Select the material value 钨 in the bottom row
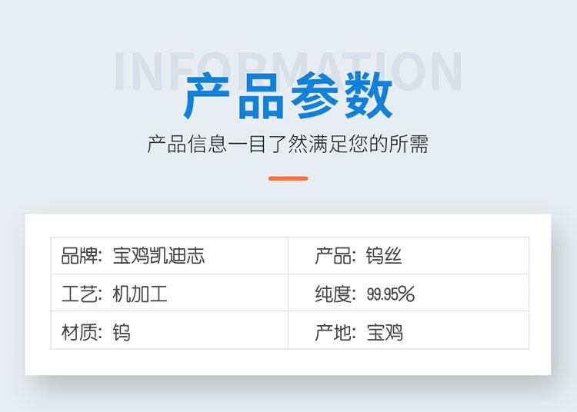 click(122, 332)
